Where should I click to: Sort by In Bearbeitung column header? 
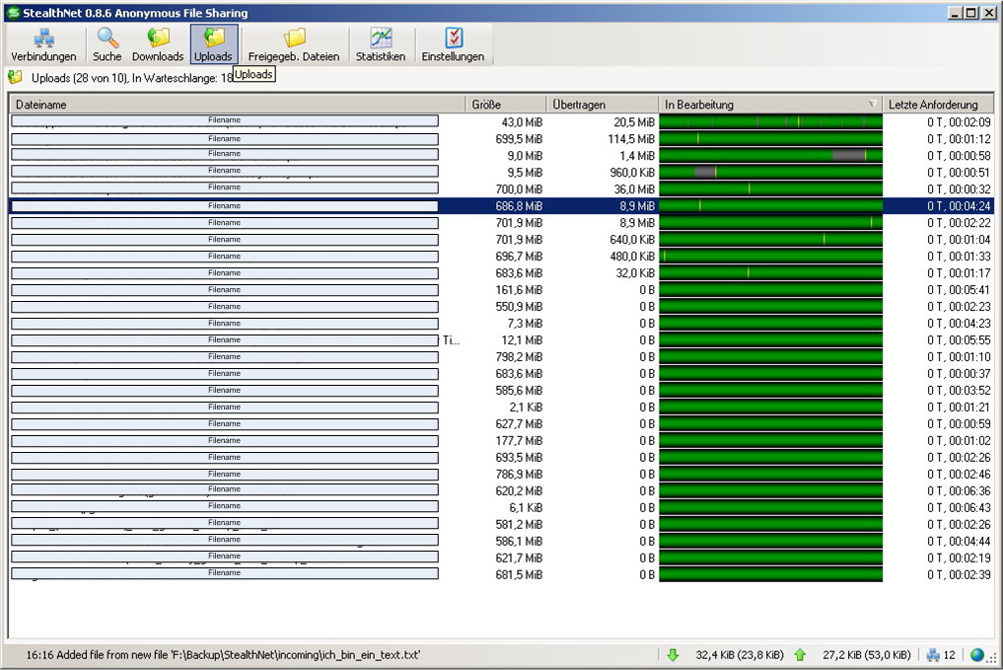point(770,105)
